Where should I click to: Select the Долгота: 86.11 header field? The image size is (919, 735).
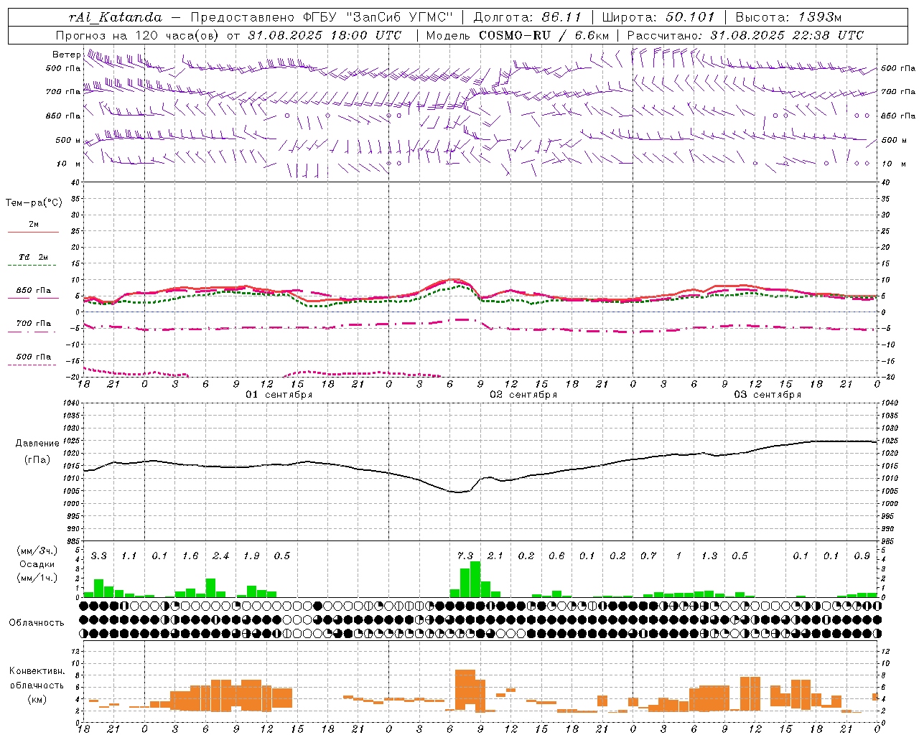click(x=528, y=17)
